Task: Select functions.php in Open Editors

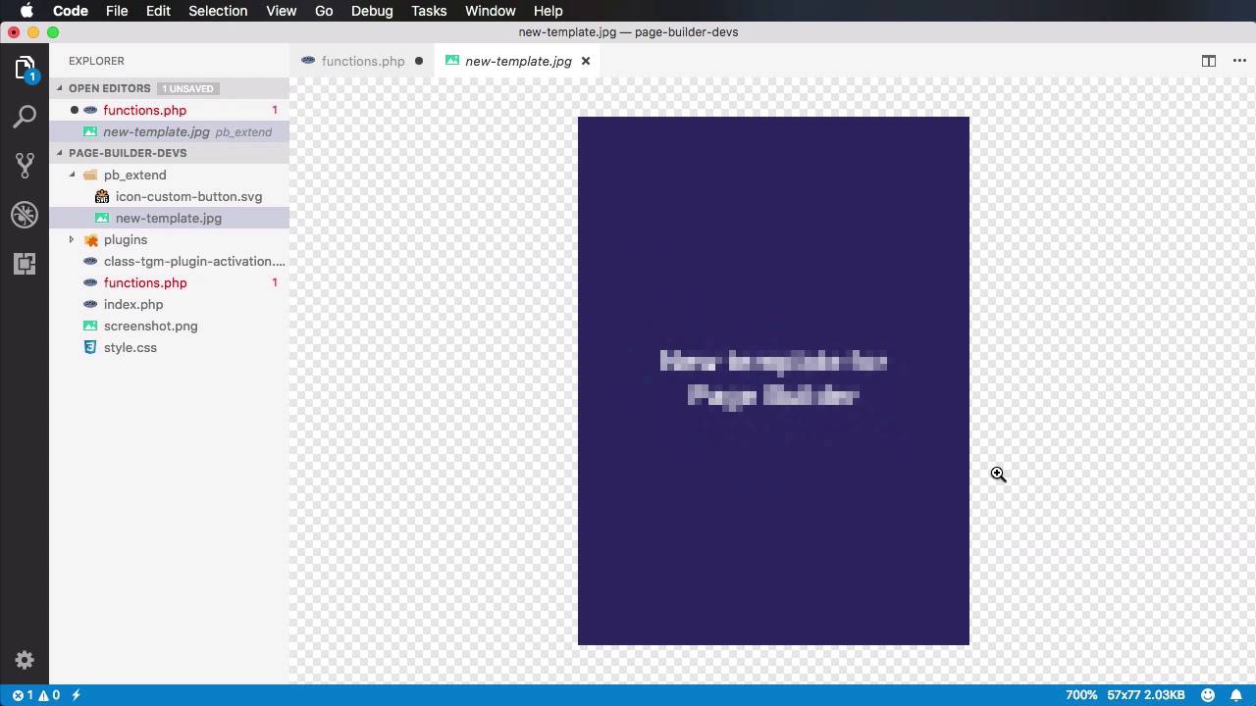Action: 169,110
